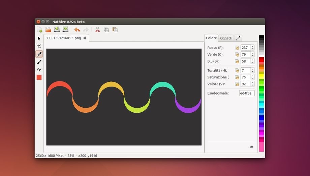Screen dimensions: 310x176
Task: Select the Crop tool
Action: click(x=39, y=46)
